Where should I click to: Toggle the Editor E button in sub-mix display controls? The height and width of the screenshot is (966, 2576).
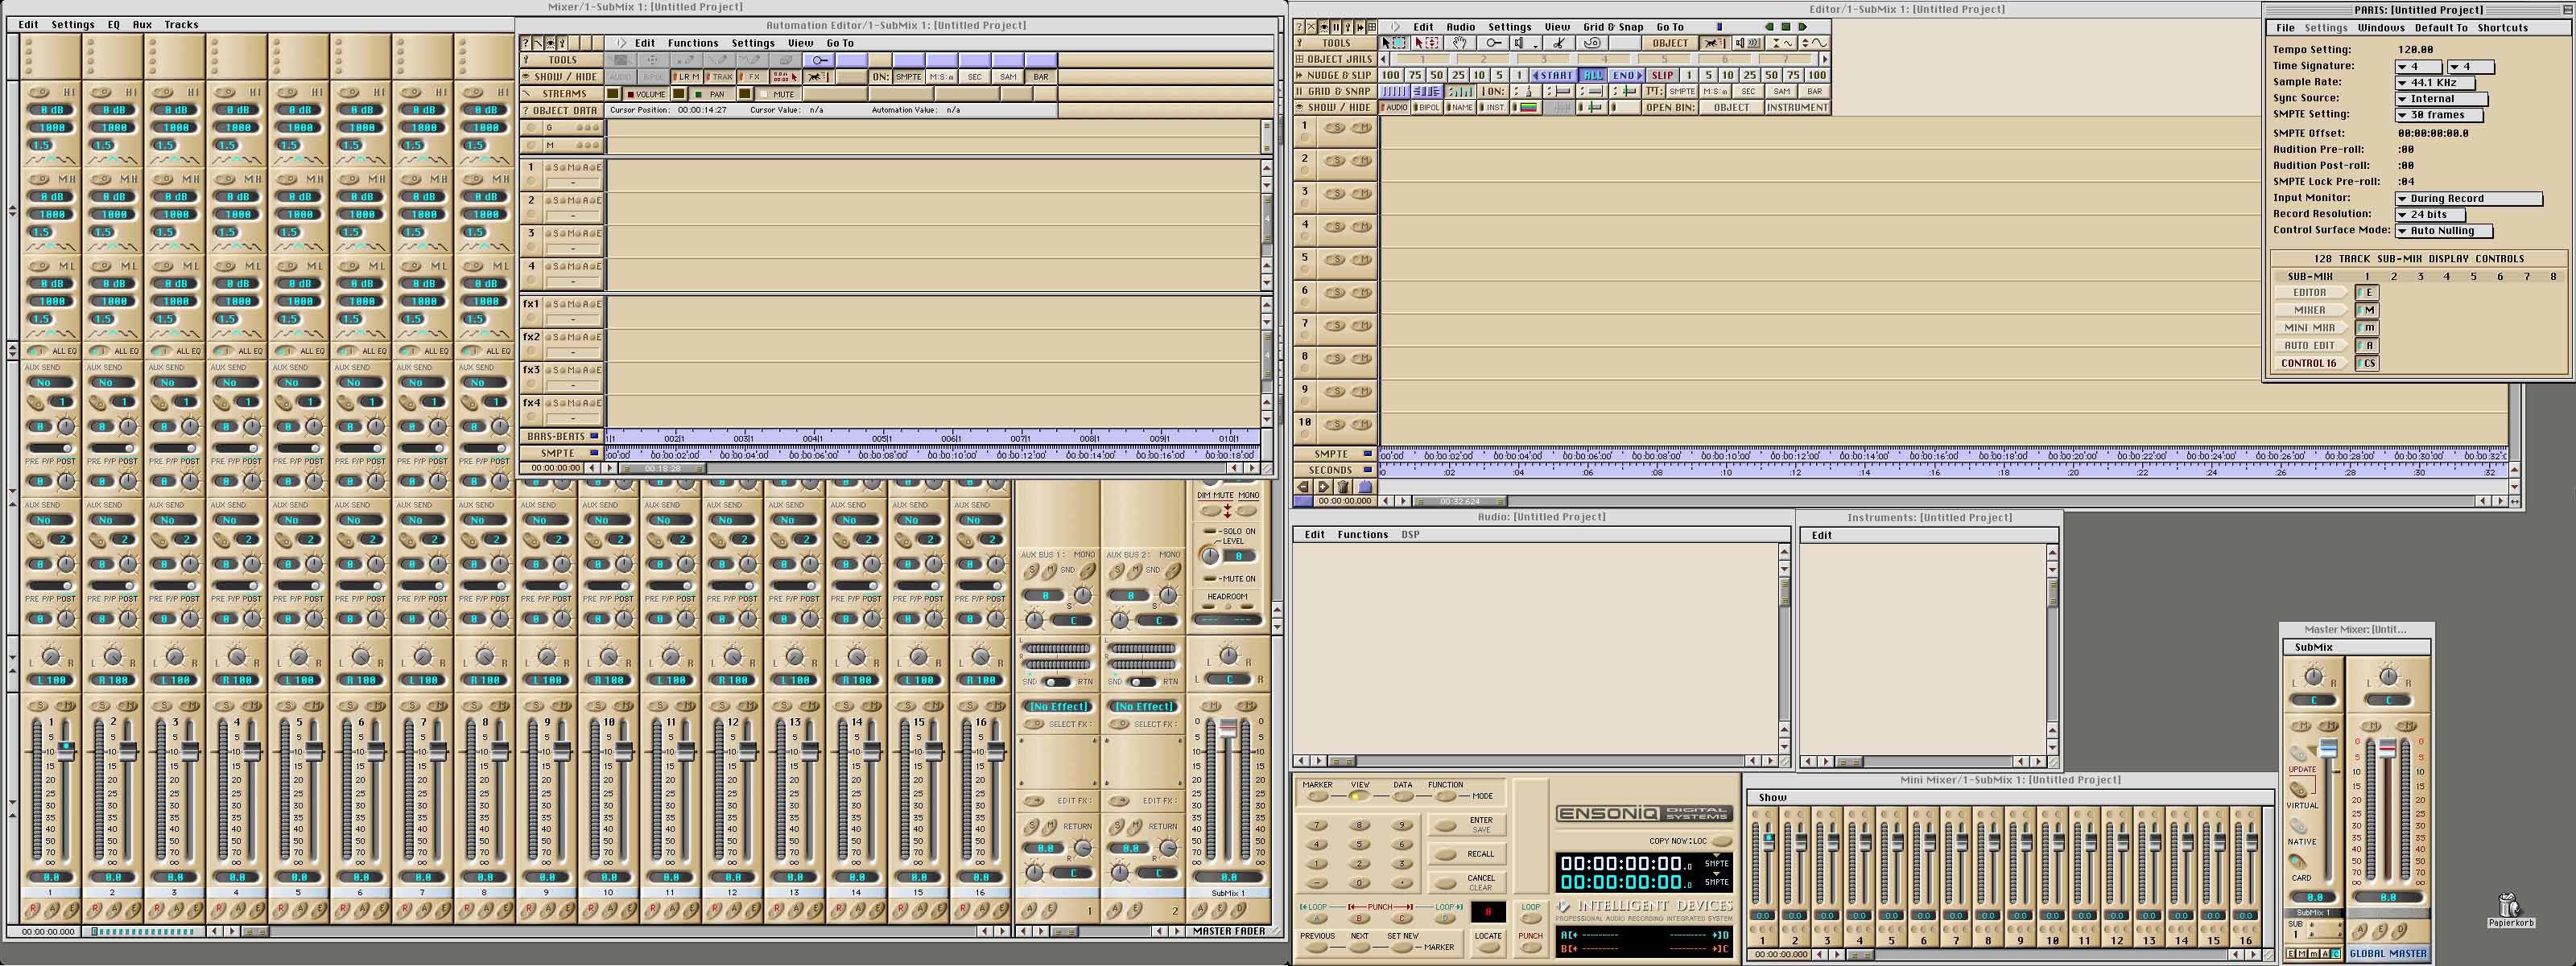pyautogui.click(x=2367, y=293)
